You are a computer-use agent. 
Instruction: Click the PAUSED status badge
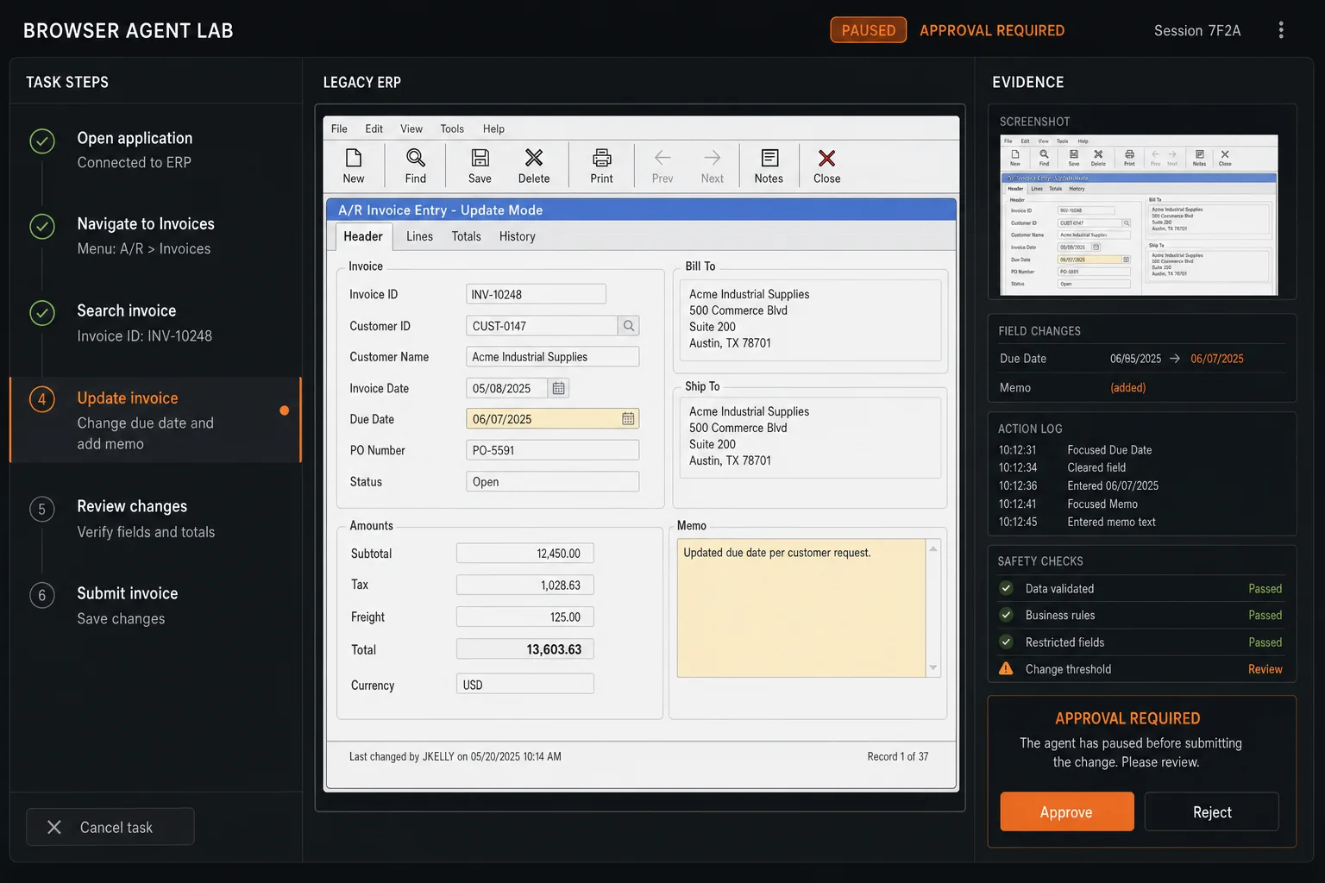coord(869,30)
